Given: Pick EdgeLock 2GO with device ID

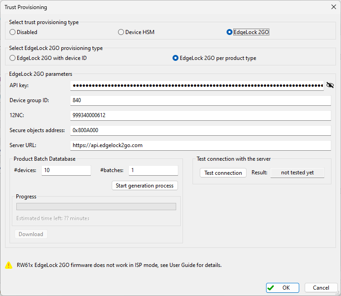Looking at the screenshot, I should coord(13,58).
